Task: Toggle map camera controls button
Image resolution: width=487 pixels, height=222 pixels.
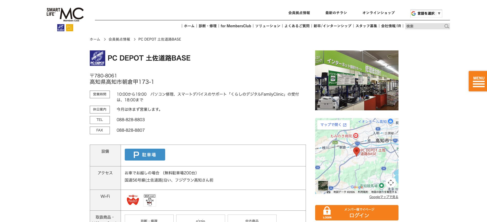Action: [391, 183]
